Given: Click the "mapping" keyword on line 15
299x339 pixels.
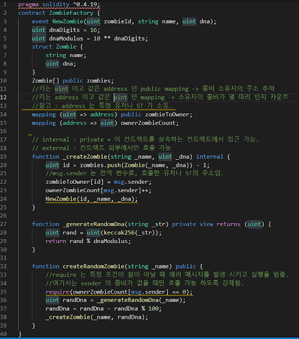Looking at the screenshot, I should click(43, 123).
